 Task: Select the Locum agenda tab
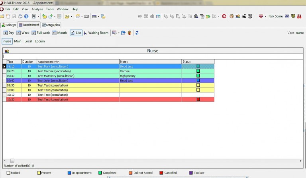tap(40, 41)
